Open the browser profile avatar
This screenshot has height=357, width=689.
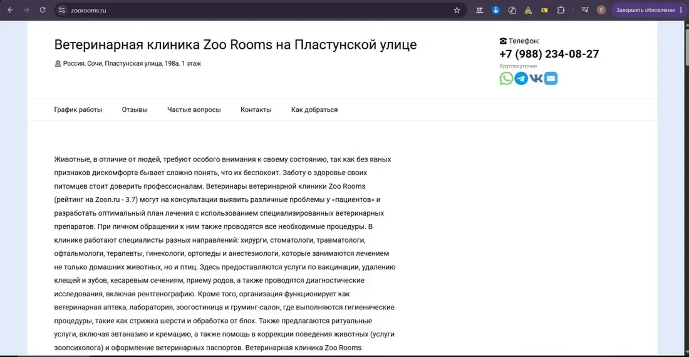[601, 10]
